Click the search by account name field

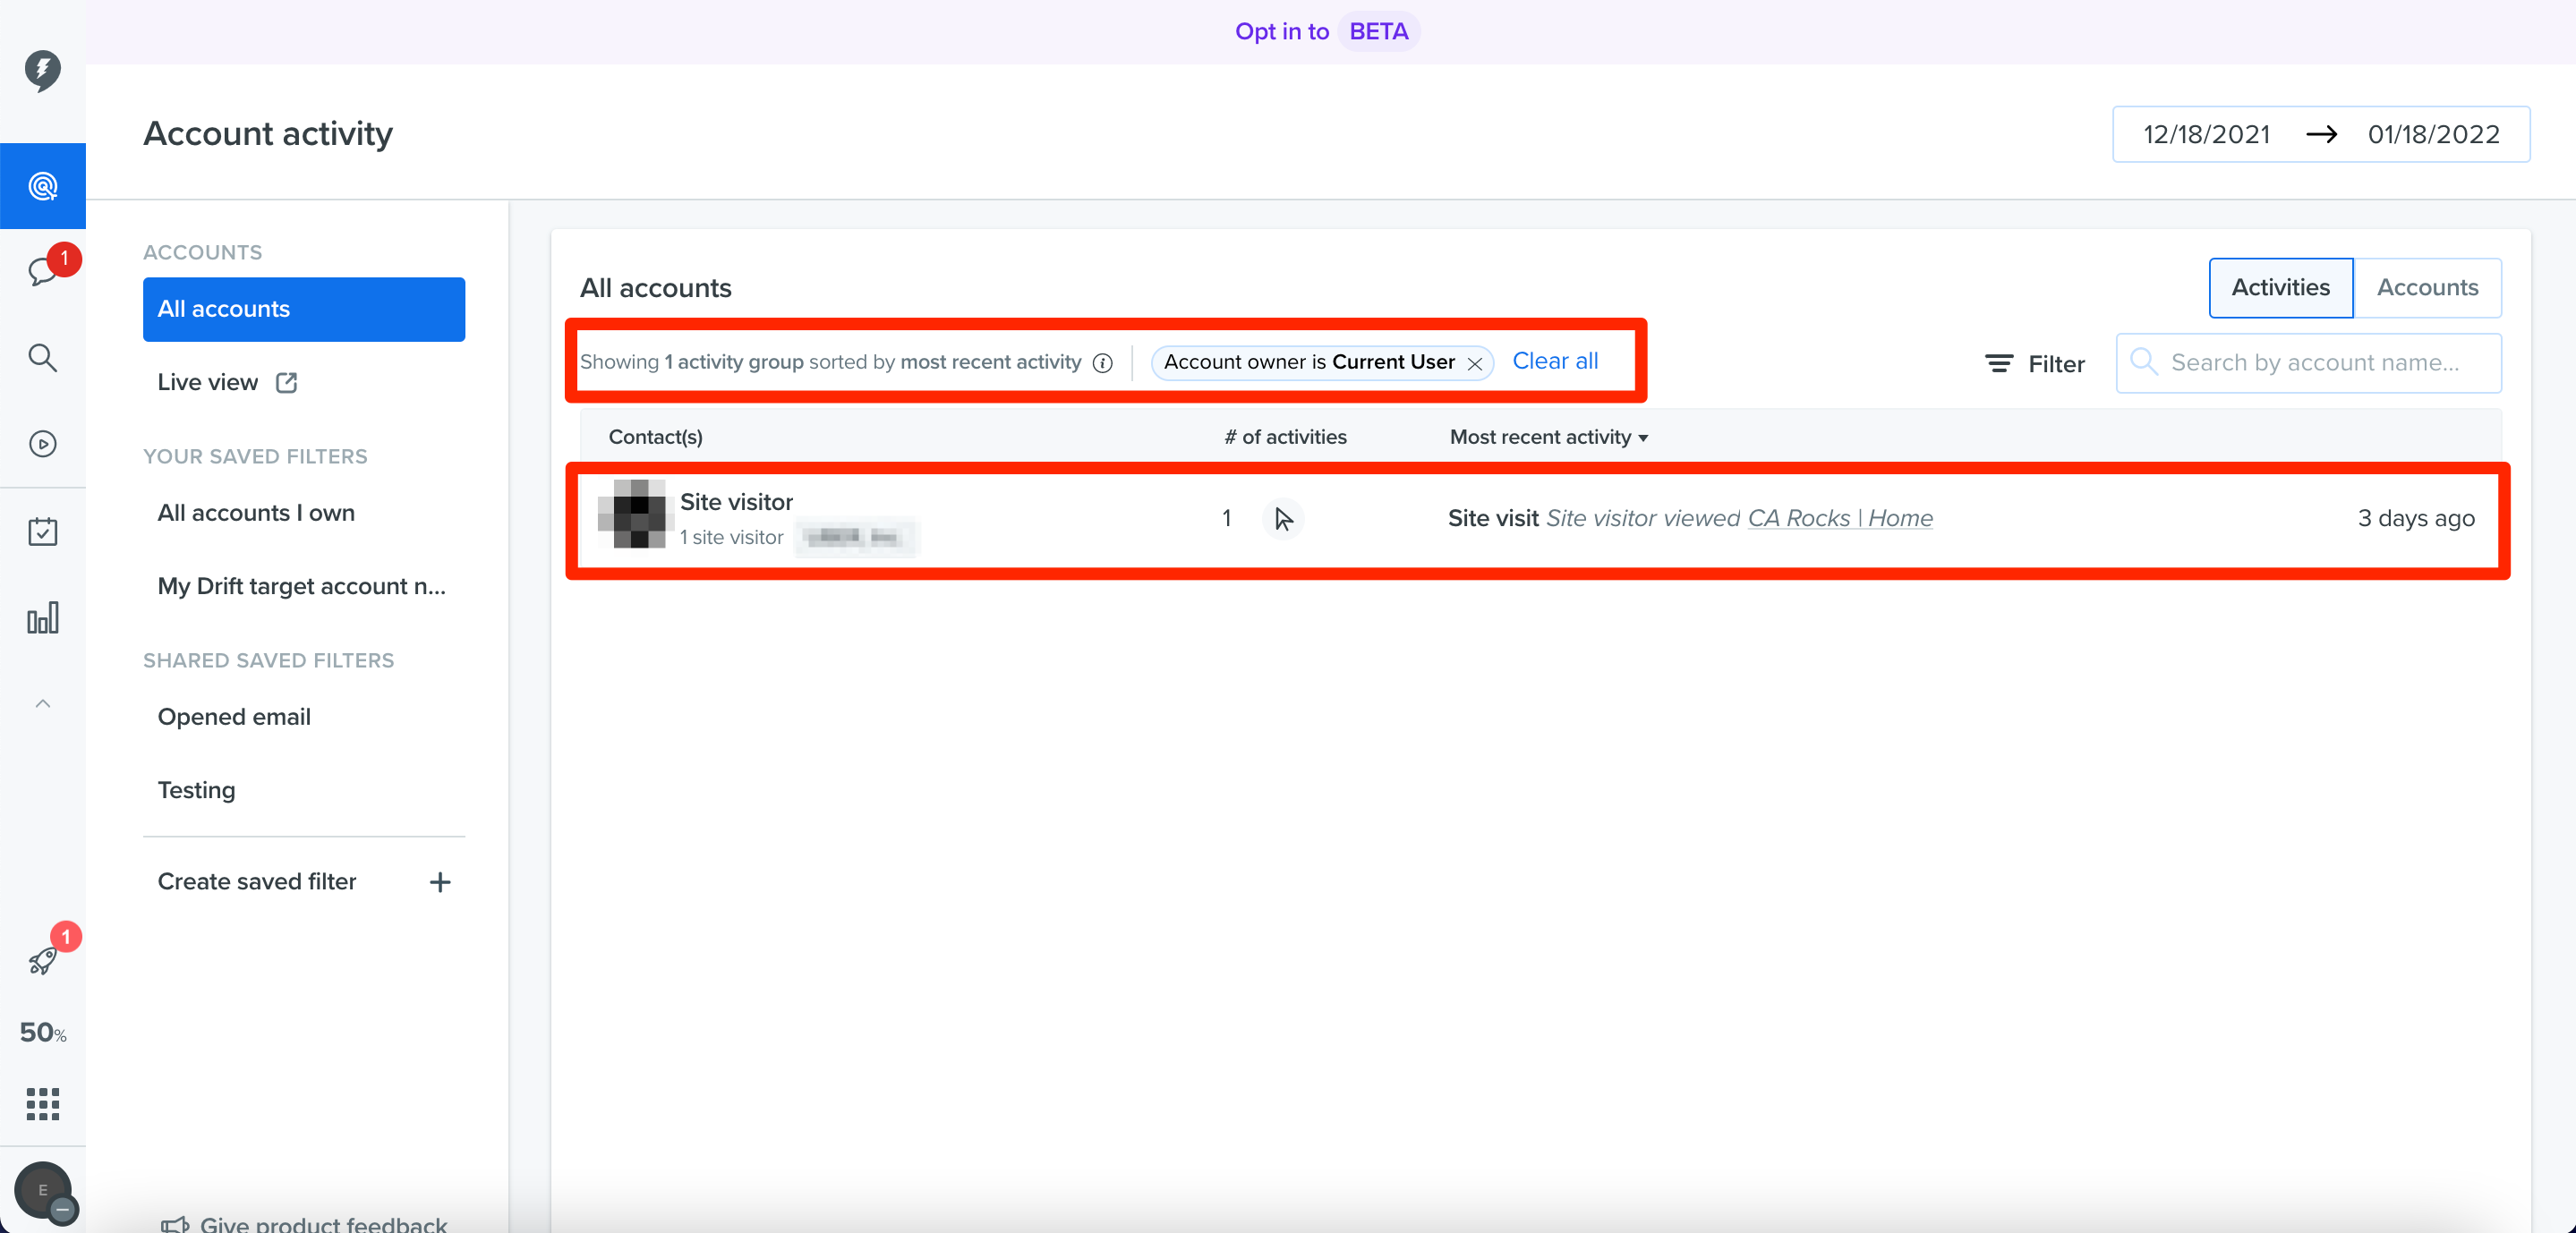[2308, 362]
